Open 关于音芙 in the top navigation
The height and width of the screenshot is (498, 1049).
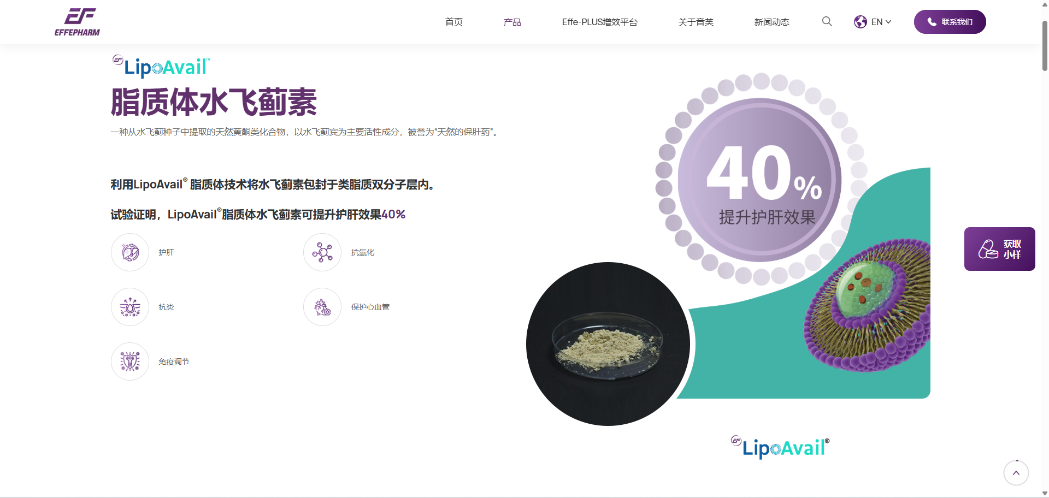[696, 22]
